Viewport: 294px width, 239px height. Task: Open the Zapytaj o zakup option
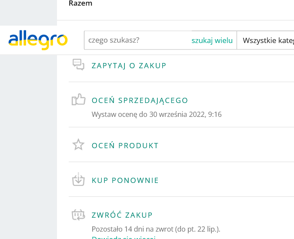(129, 66)
